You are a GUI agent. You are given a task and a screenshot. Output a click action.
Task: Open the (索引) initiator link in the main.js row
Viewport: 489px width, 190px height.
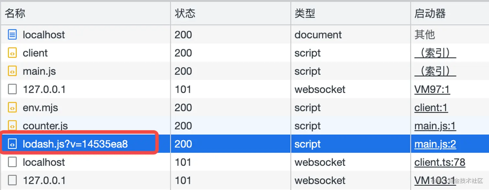point(435,71)
